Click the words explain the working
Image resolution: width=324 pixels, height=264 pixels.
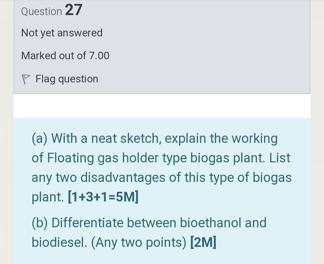tap(221, 138)
